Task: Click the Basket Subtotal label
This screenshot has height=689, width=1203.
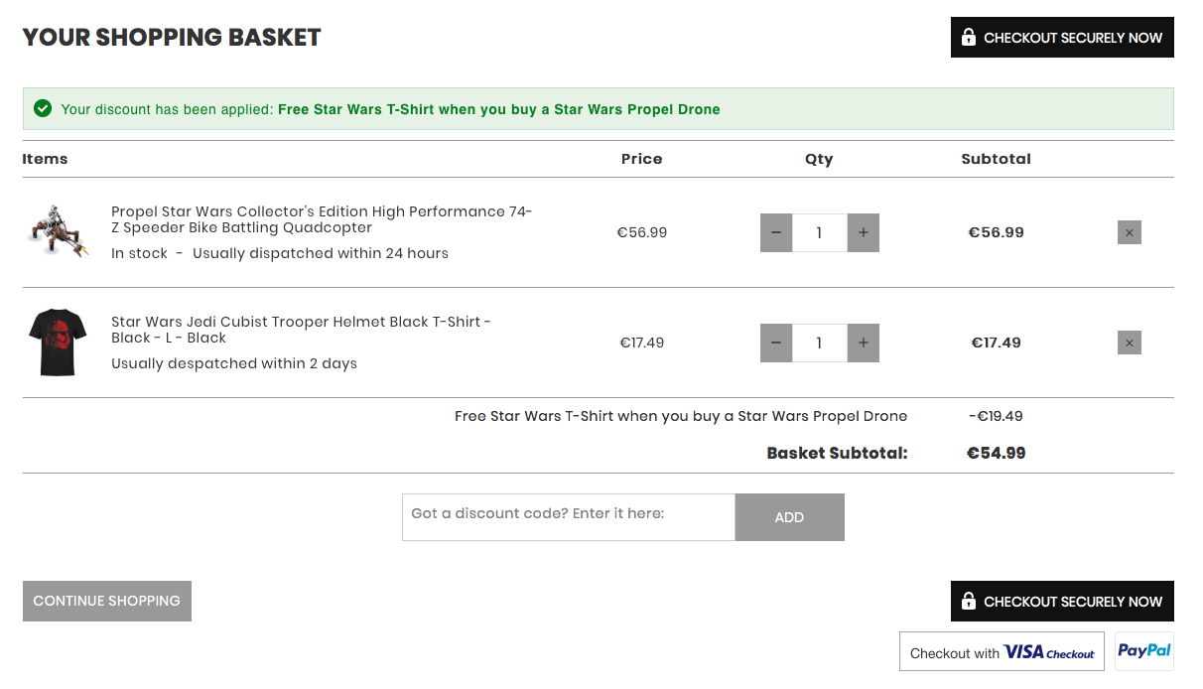Action: pyautogui.click(x=838, y=453)
